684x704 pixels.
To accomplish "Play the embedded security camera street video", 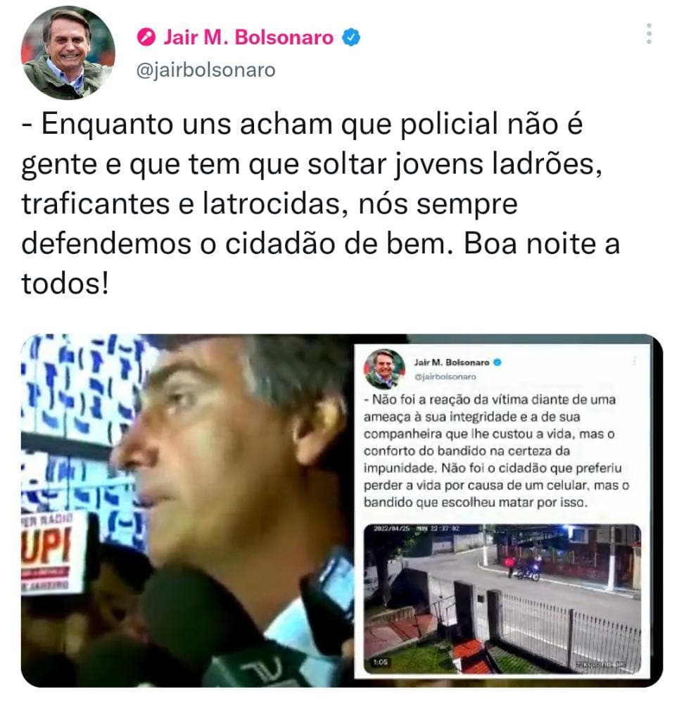I will (x=502, y=599).
